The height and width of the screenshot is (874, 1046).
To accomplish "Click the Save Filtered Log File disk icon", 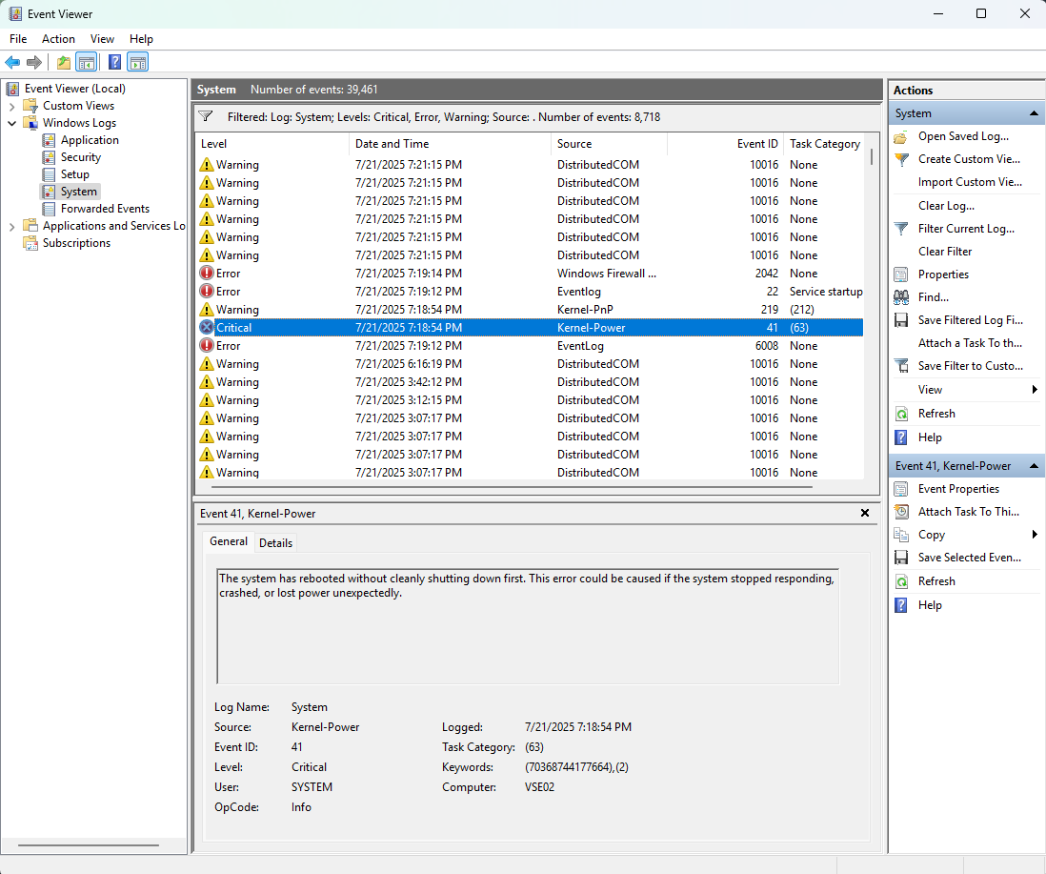I will tap(901, 320).
